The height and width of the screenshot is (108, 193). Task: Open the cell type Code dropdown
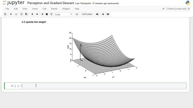pyautogui.click(x=64, y=14)
